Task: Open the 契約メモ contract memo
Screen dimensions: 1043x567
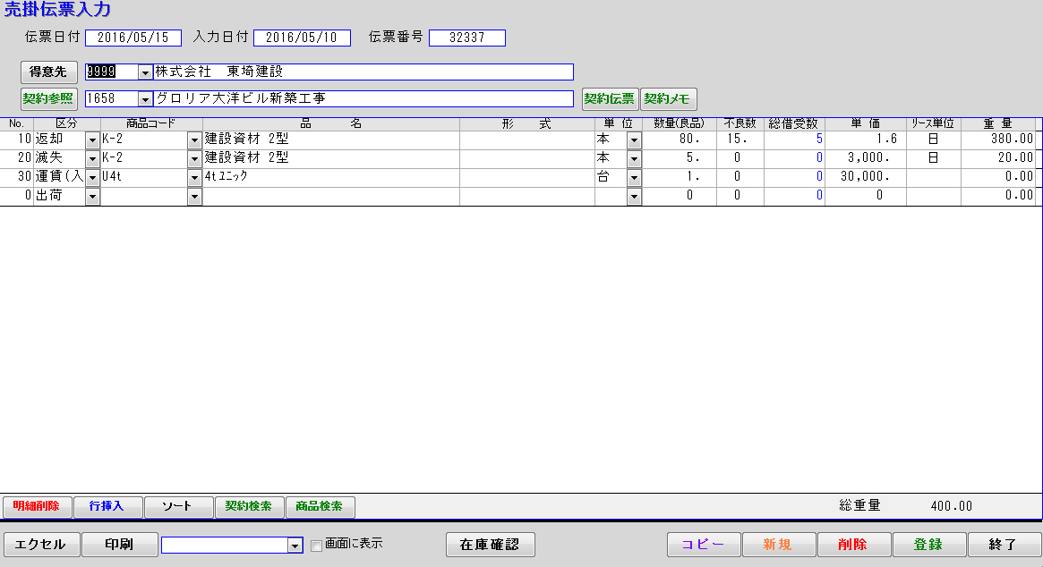Action: (668, 98)
